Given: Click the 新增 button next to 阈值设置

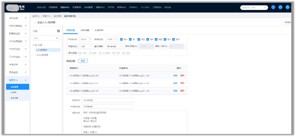Looking at the screenshot, I should [83, 61].
